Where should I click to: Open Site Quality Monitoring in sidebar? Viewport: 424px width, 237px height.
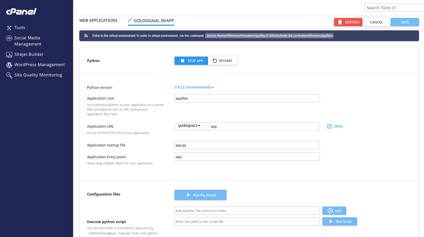(38, 75)
